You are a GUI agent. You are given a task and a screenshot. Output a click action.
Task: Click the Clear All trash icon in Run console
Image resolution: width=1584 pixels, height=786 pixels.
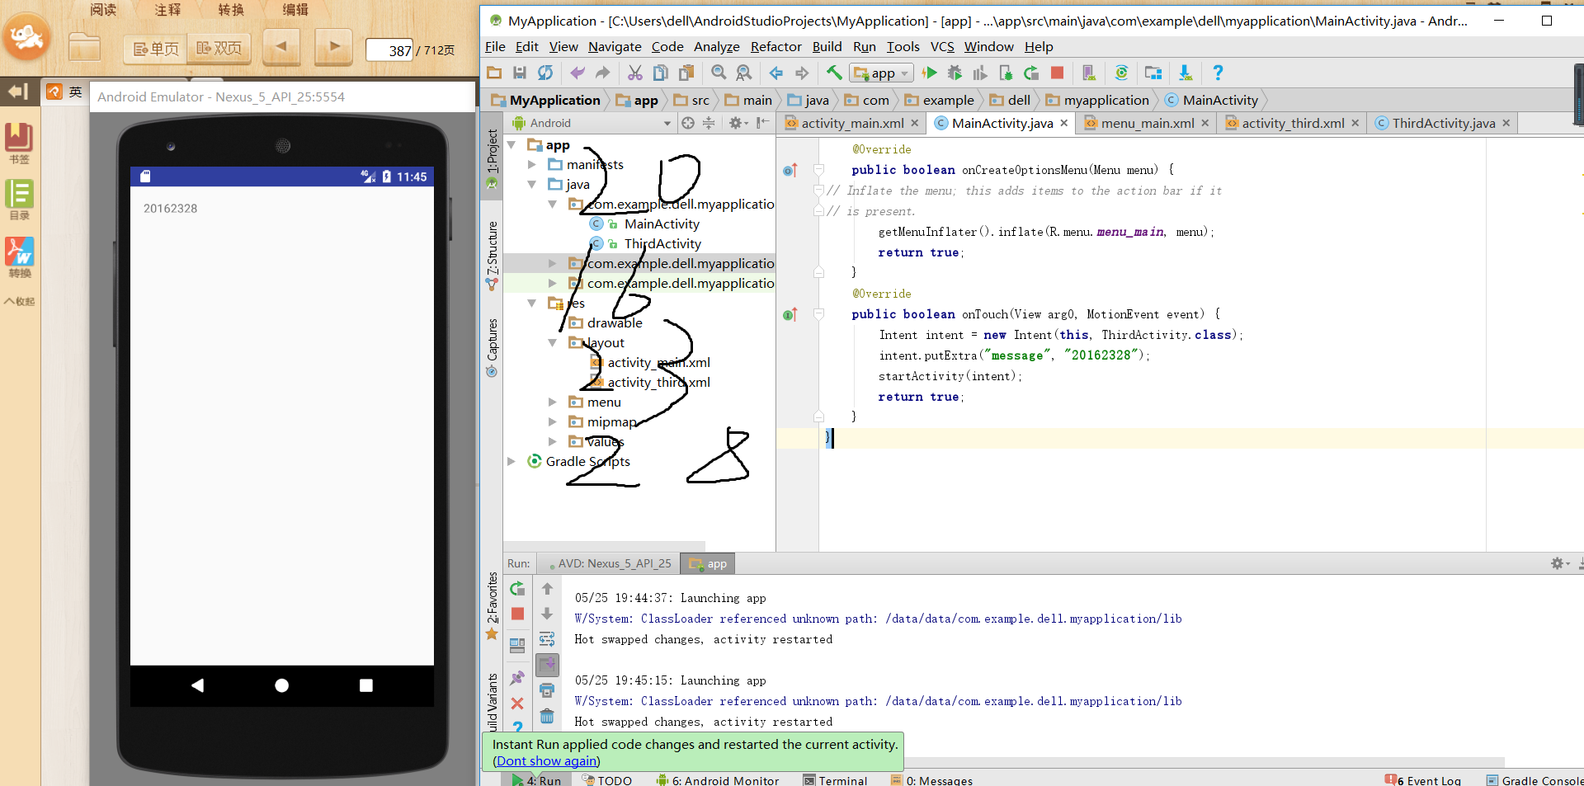click(x=547, y=716)
